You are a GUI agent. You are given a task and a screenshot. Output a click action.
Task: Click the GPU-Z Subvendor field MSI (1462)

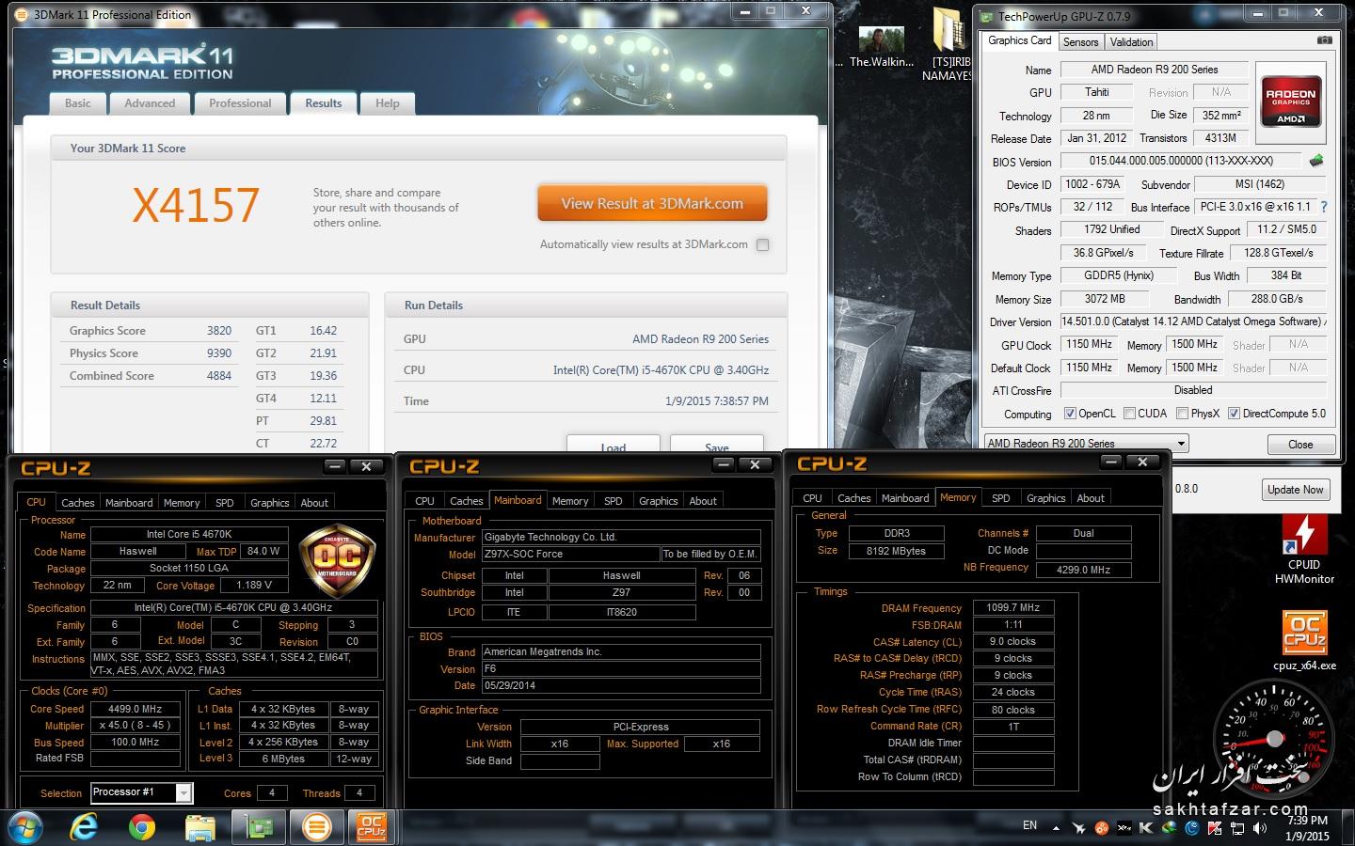coord(1259,184)
